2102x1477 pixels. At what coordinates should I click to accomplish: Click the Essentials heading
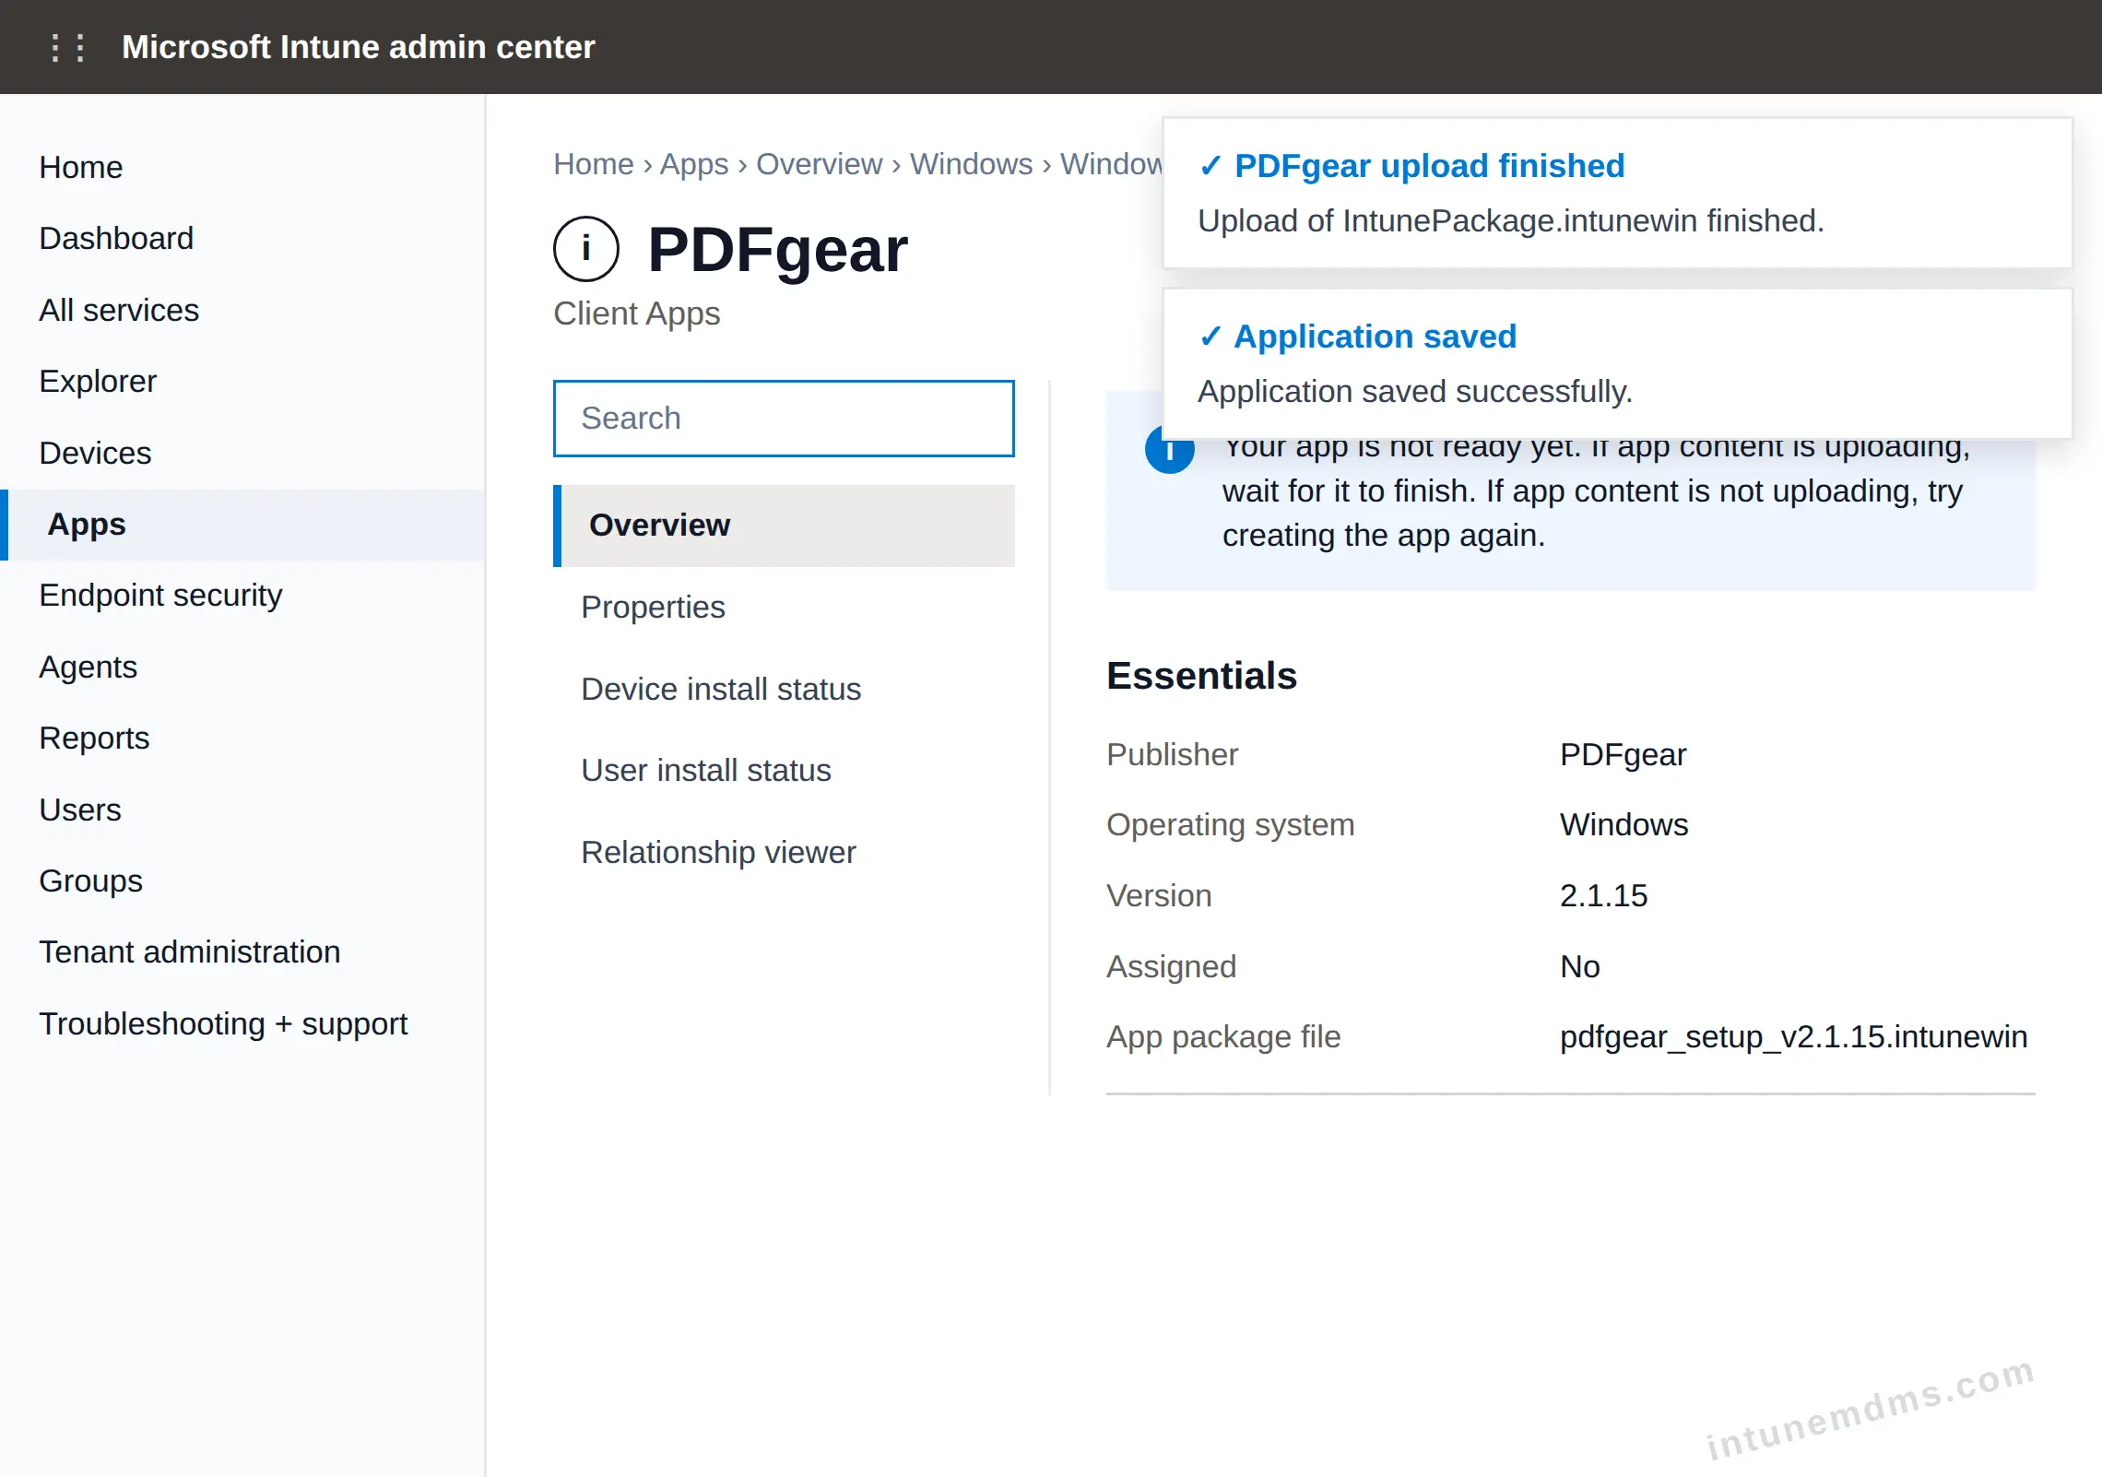pyautogui.click(x=1201, y=676)
